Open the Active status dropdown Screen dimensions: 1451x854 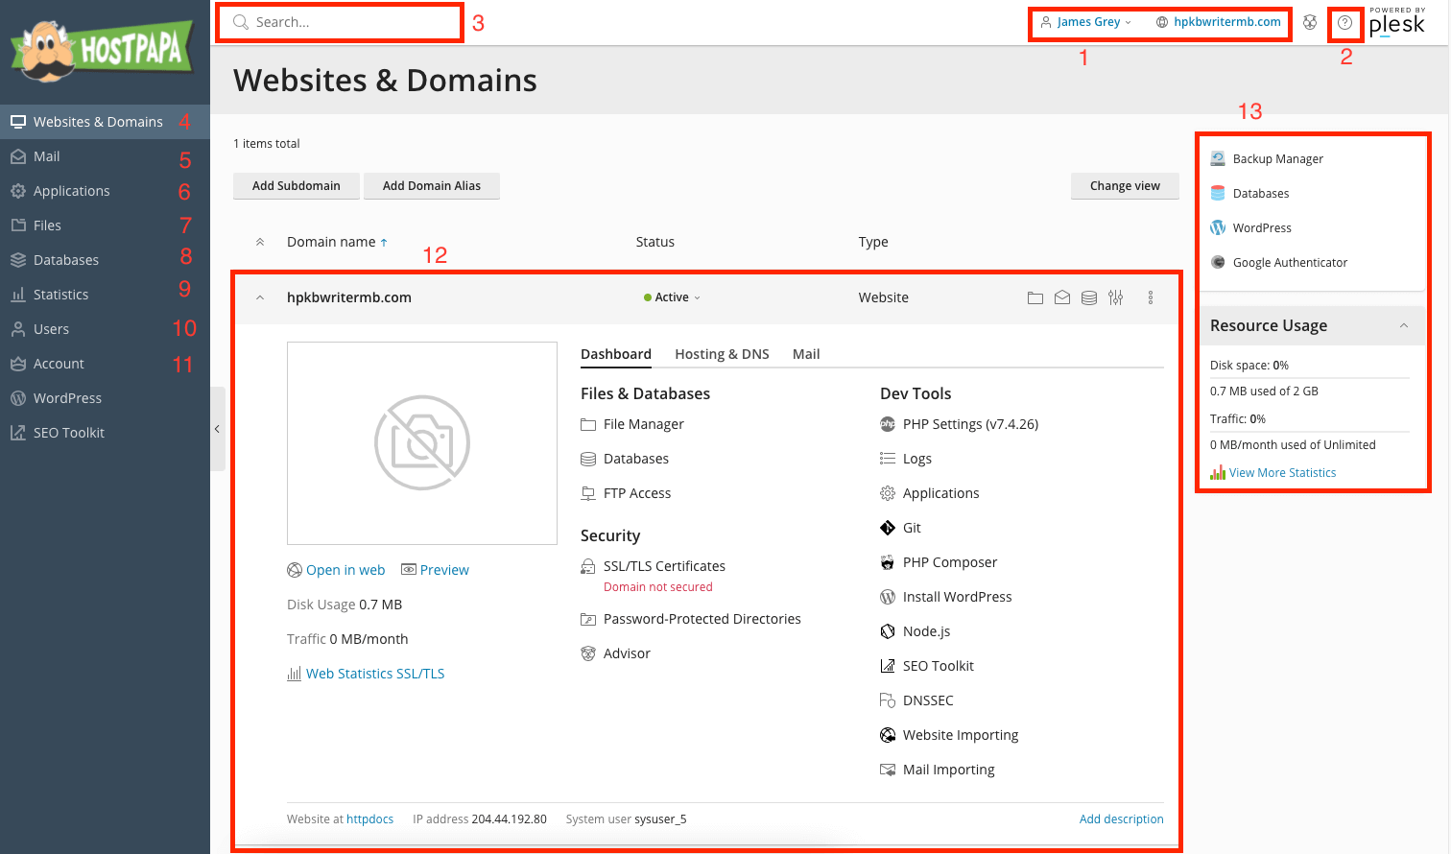[x=672, y=297]
